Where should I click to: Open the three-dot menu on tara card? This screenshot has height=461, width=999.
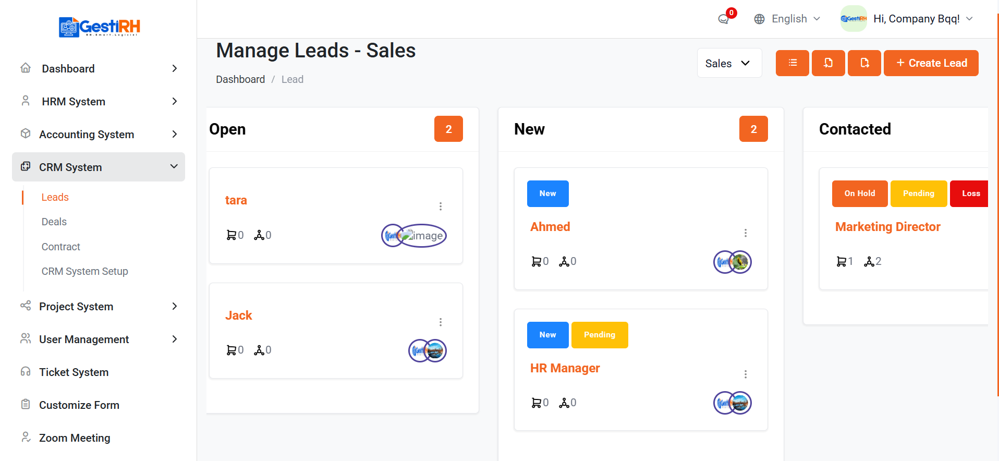point(441,207)
